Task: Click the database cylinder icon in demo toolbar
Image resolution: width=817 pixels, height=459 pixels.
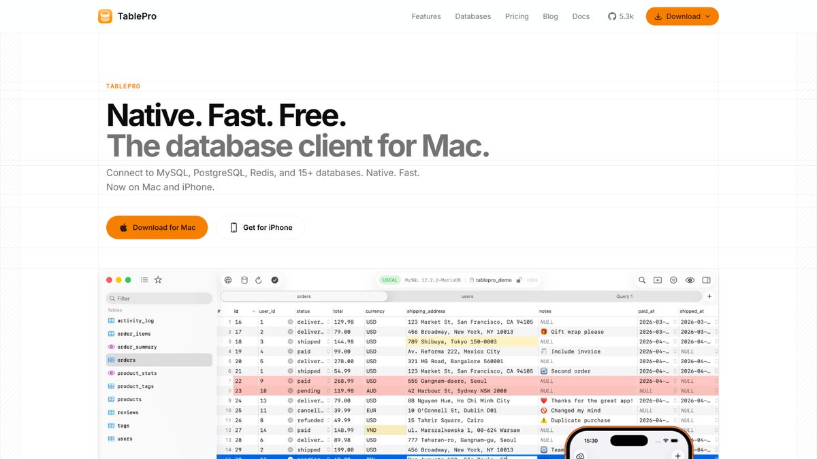Action: point(244,279)
